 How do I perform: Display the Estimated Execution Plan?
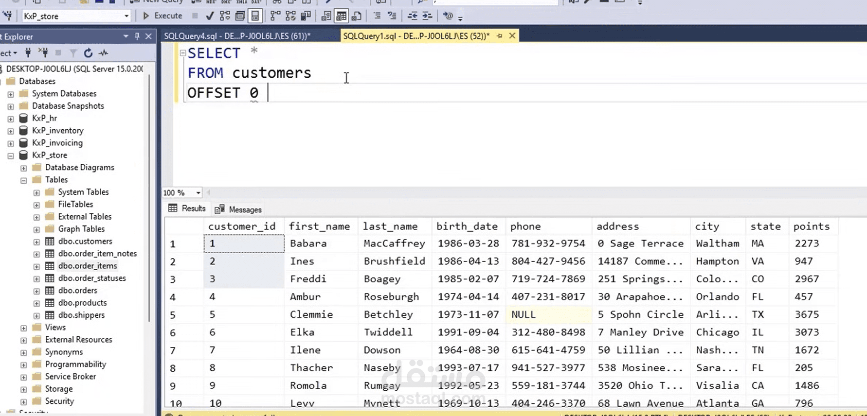(225, 16)
